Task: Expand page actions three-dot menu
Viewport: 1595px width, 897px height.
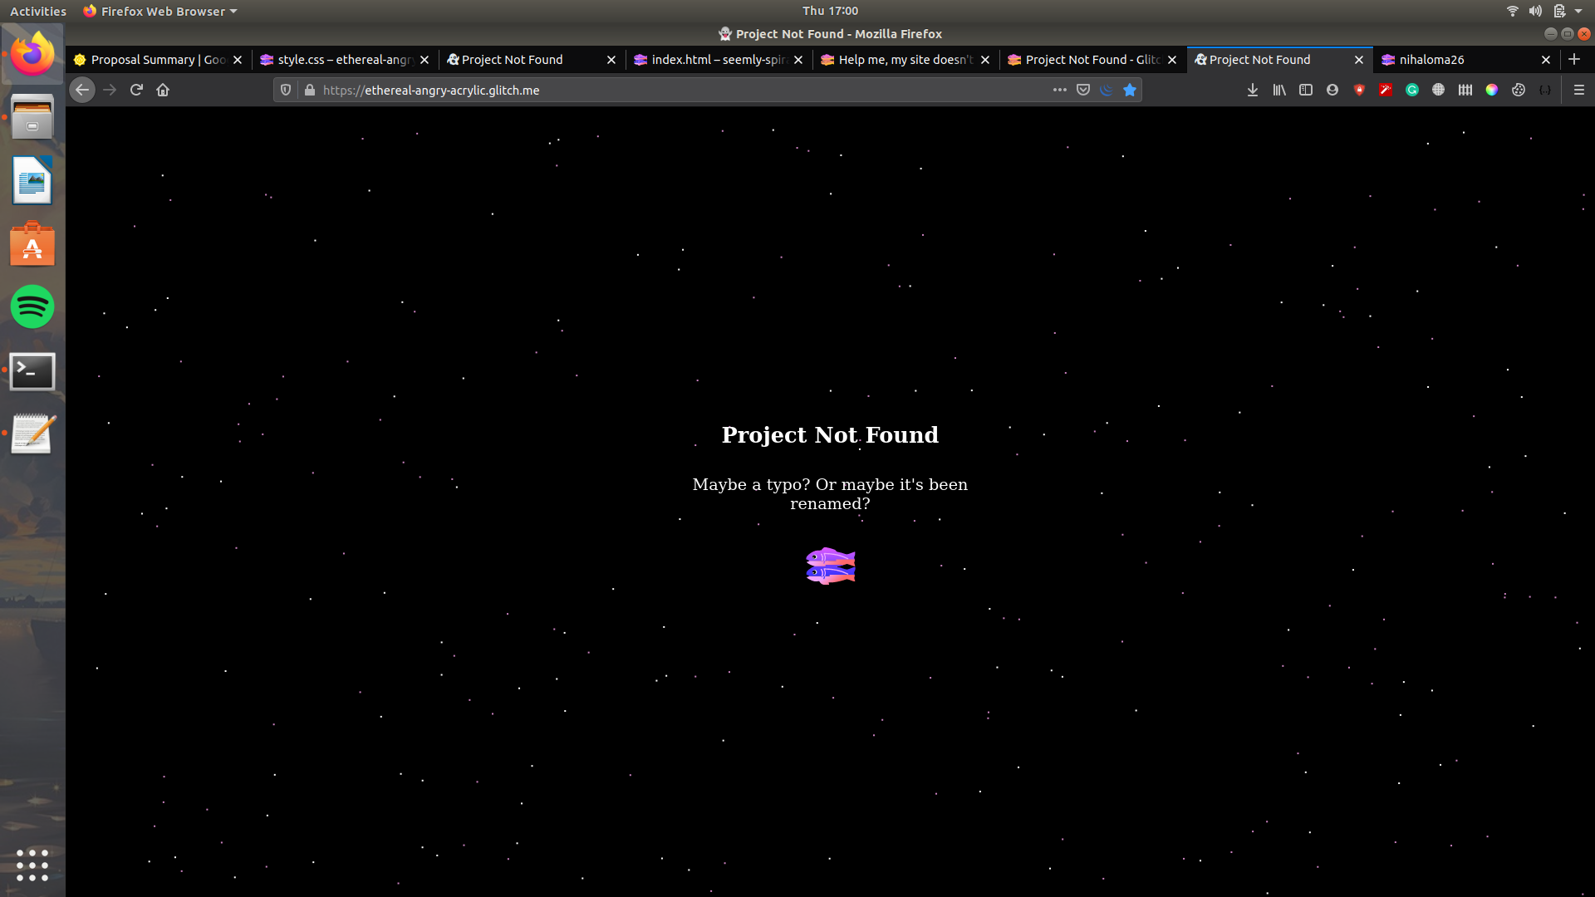Action: click(1059, 90)
